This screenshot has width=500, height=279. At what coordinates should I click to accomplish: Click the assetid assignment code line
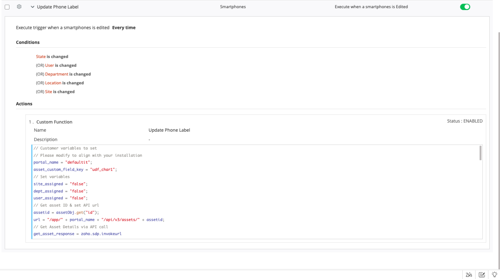pos(66,212)
